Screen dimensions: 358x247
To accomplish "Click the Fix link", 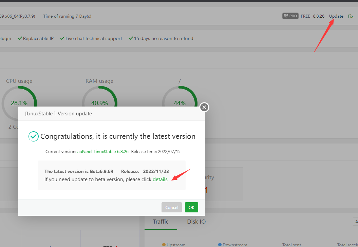I will pyautogui.click(x=351, y=16).
